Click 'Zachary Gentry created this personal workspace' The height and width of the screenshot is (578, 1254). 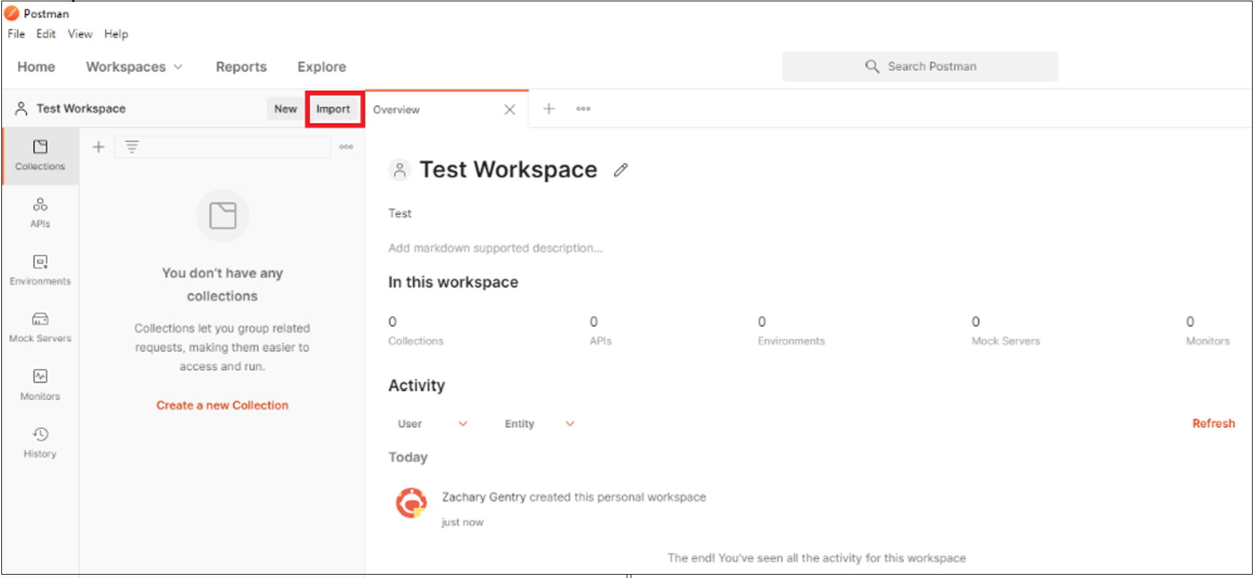pos(573,497)
